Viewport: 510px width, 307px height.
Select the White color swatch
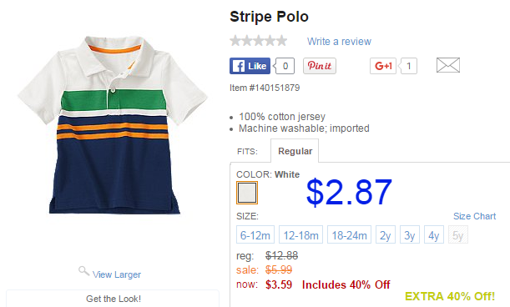[247, 193]
